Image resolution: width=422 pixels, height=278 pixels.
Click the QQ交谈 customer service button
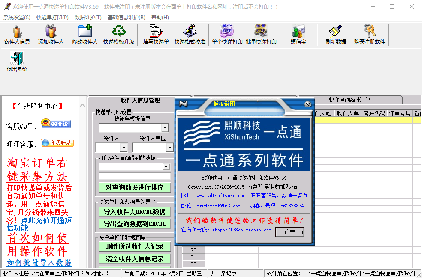(56, 124)
